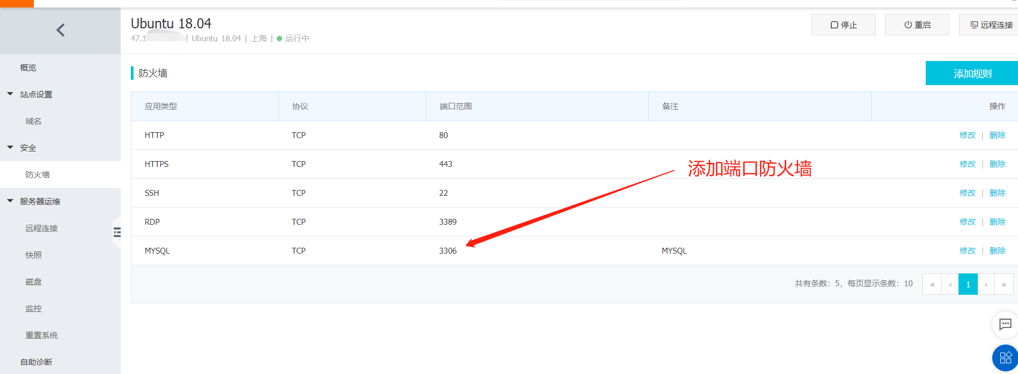Click the HTTP application type cell
The height and width of the screenshot is (374, 1018).
click(154, 135)
